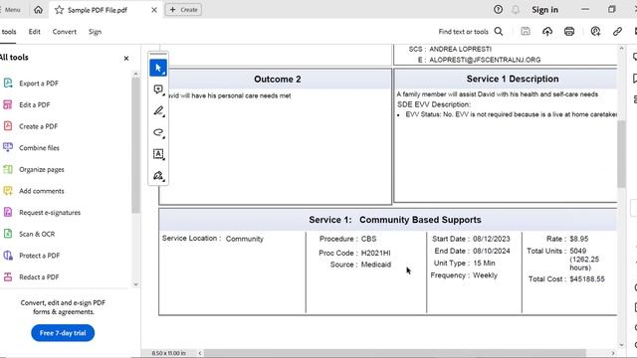The image size is (637, 358).
Task: Click the frequency value Weekly
Action: coord(485,275)
